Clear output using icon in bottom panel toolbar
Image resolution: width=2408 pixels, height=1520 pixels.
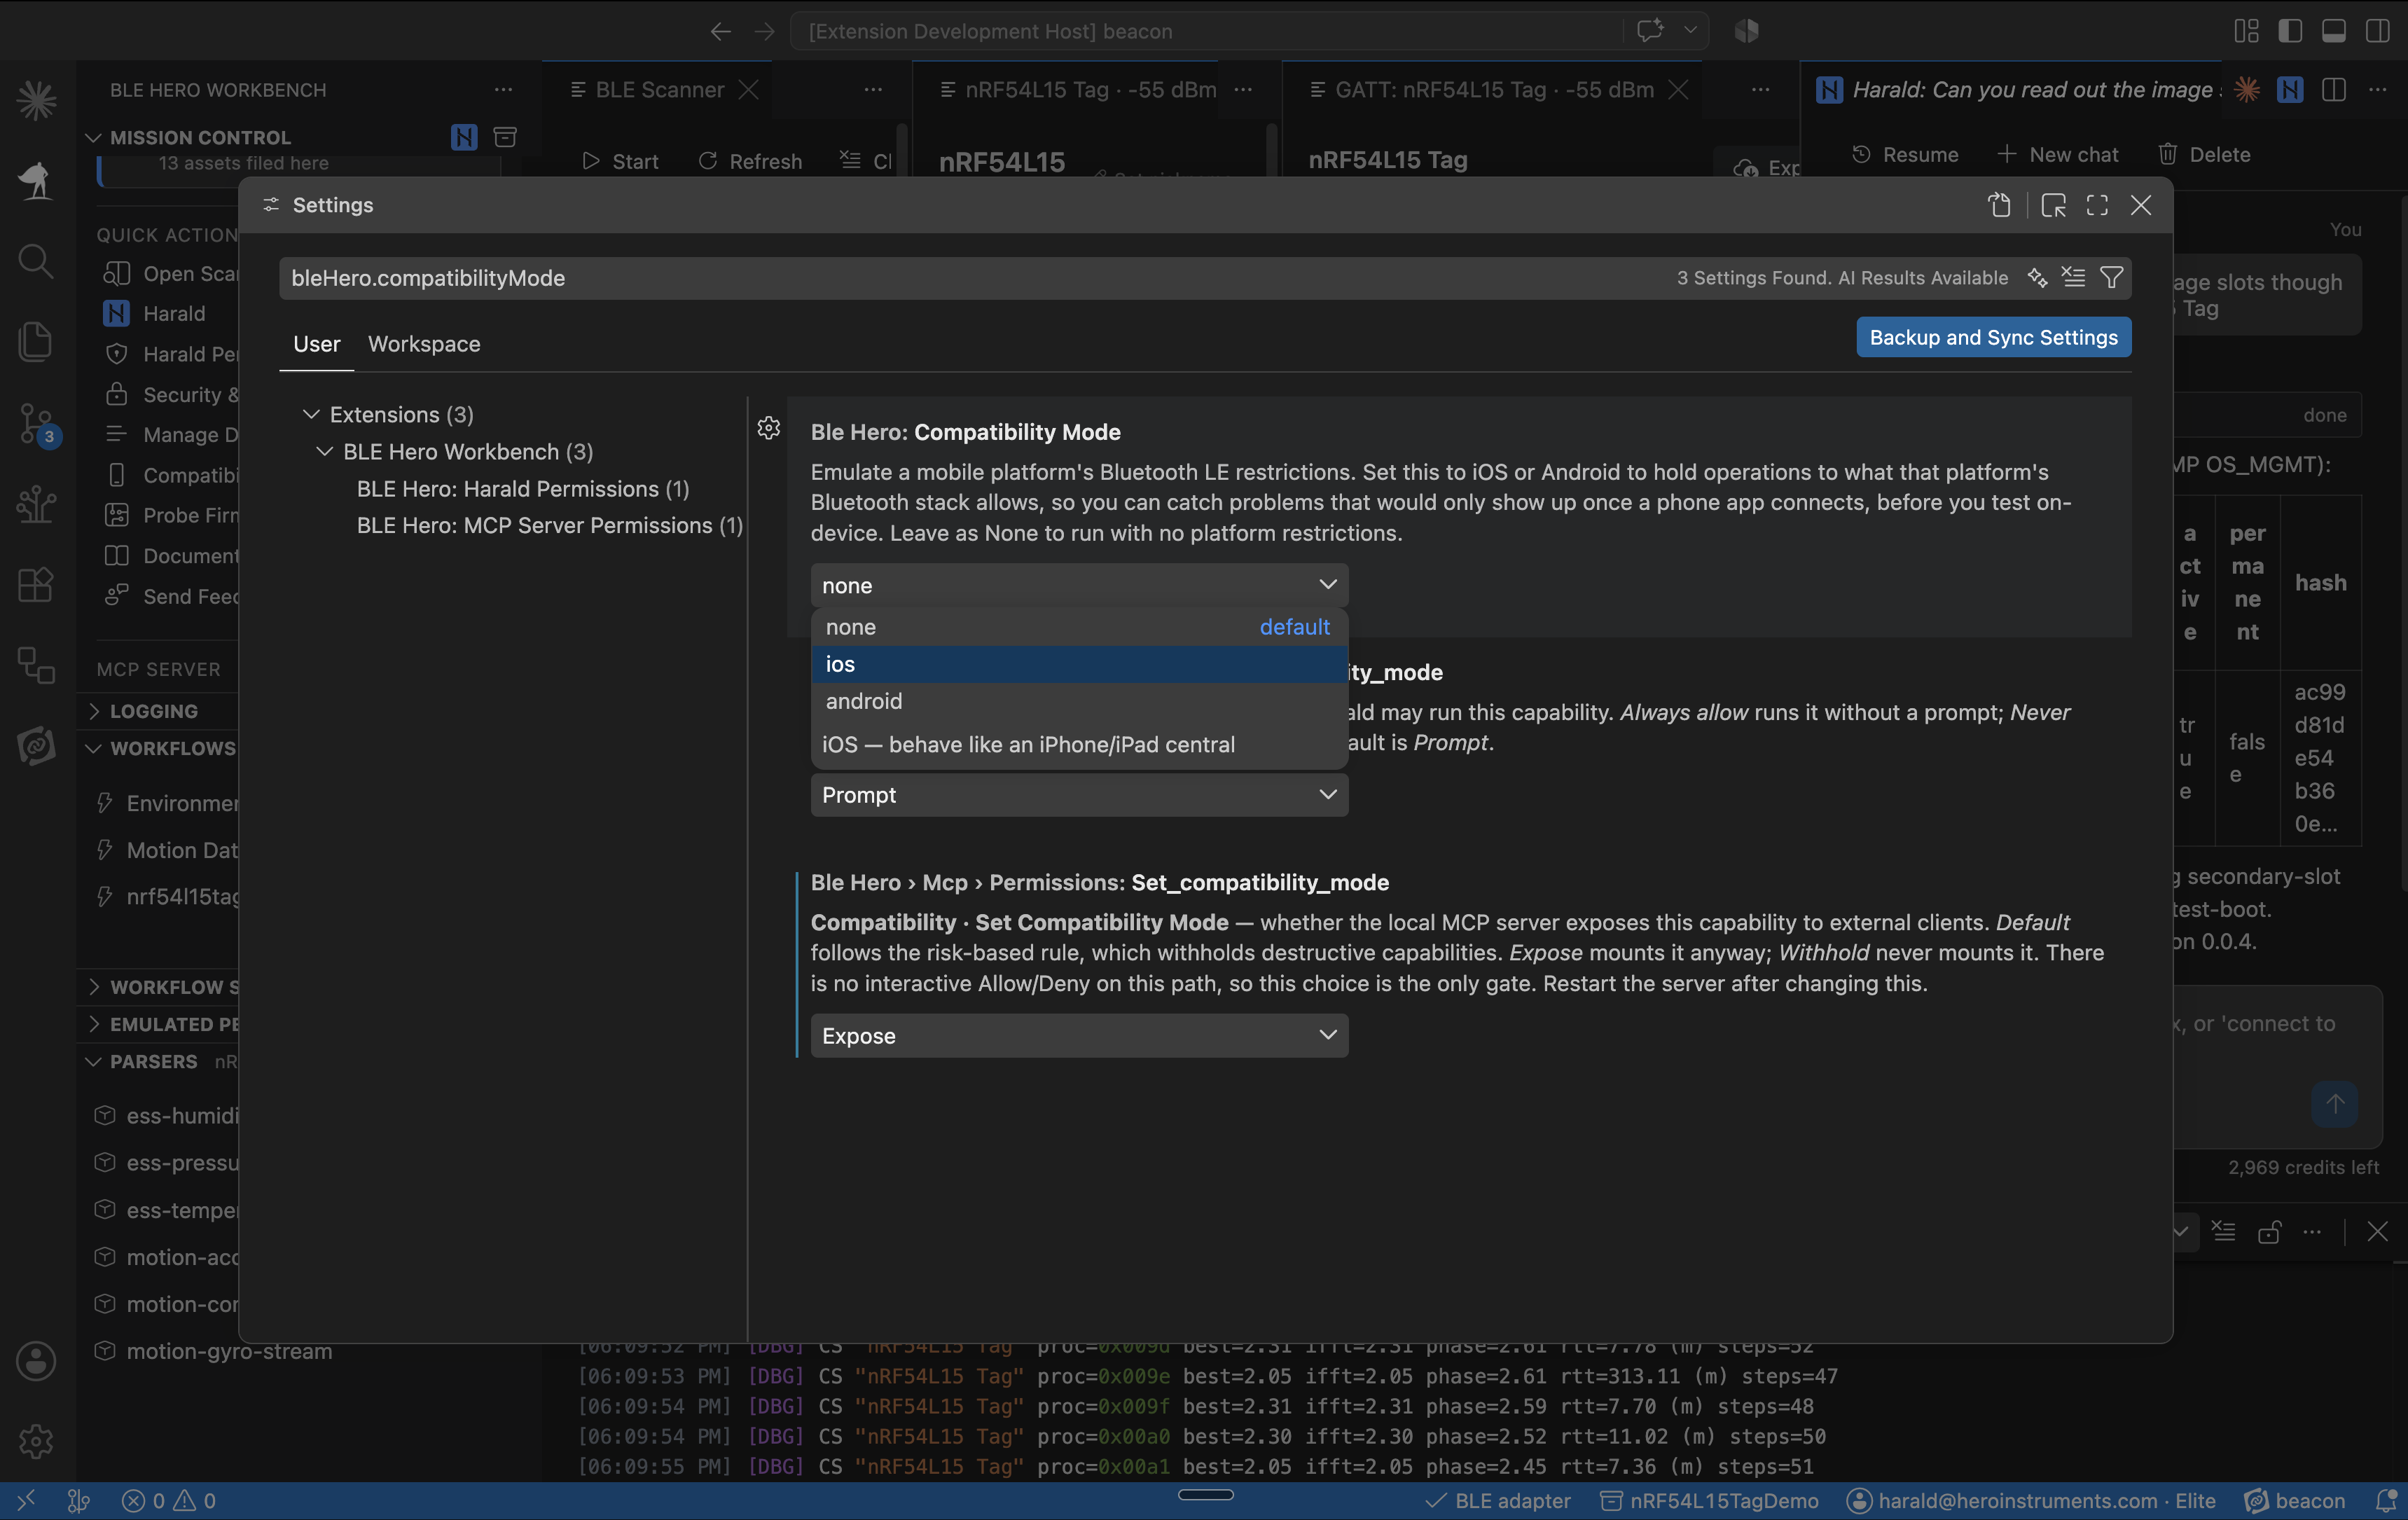(x=2223, y=1231)
